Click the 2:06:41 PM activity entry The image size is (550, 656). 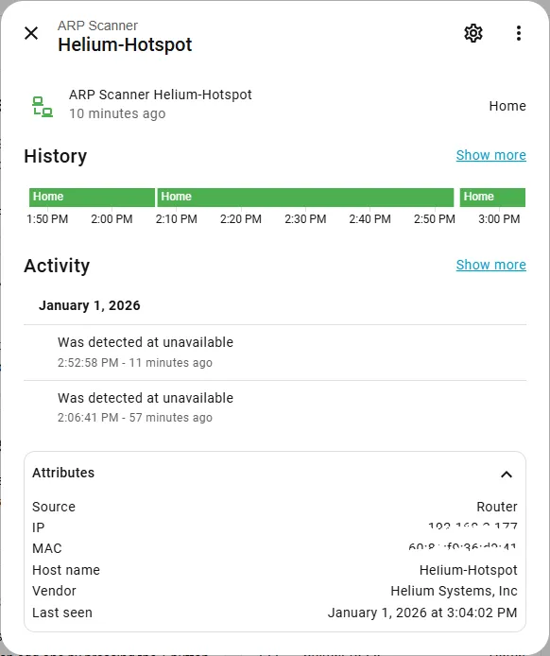(275, 408)
